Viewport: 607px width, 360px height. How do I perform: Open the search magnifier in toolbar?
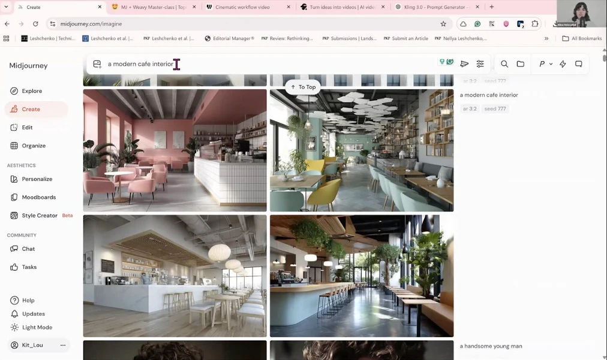click(x=504, y=64)
